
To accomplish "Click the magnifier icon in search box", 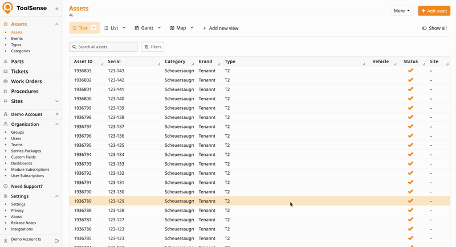I will (74, 47).
